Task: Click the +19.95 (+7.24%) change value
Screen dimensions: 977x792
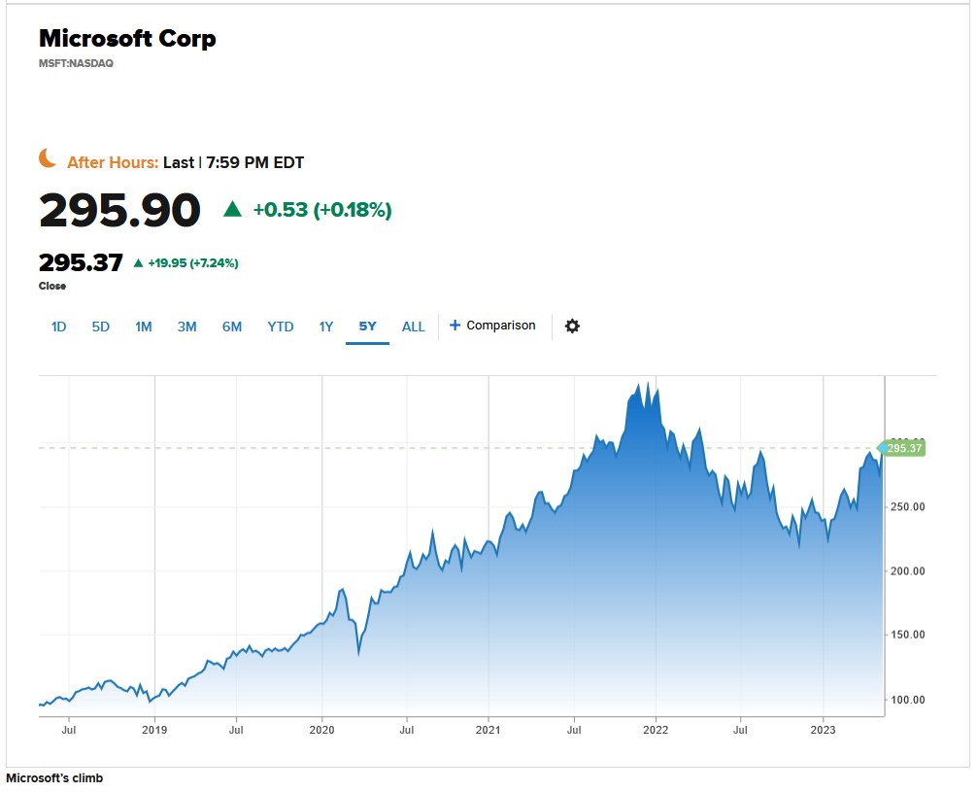Action: 193,263
